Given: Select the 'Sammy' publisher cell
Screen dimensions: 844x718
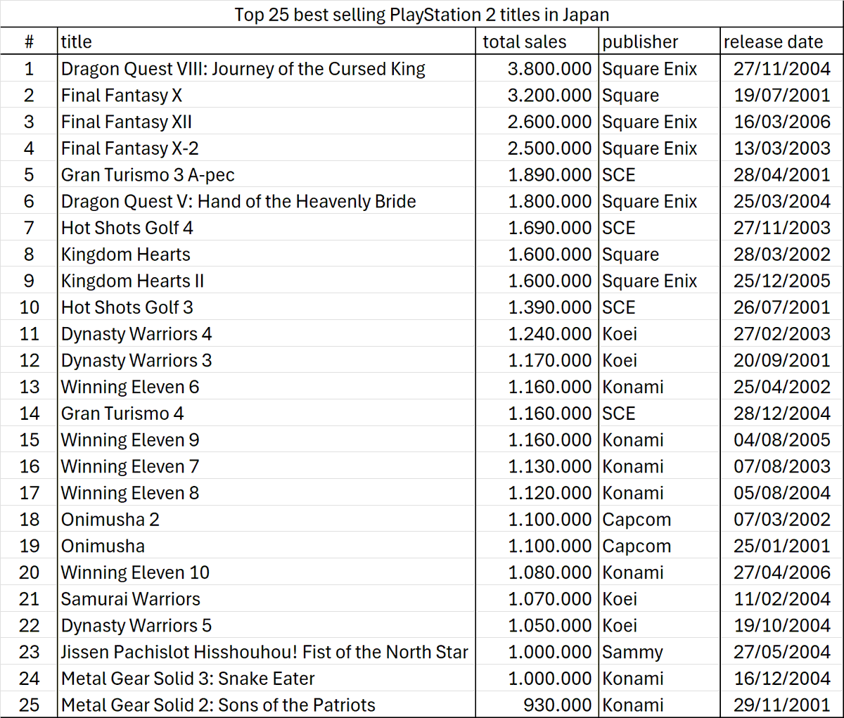Looking at the screenshot, I should coord(660,652).
